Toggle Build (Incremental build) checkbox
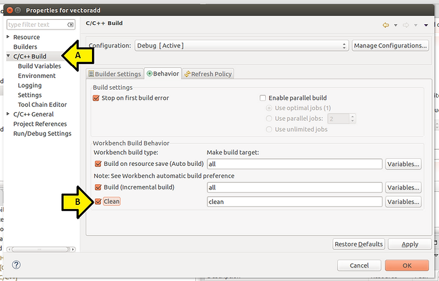The width and height of the screenshot is (439, 281). point(98,187)
